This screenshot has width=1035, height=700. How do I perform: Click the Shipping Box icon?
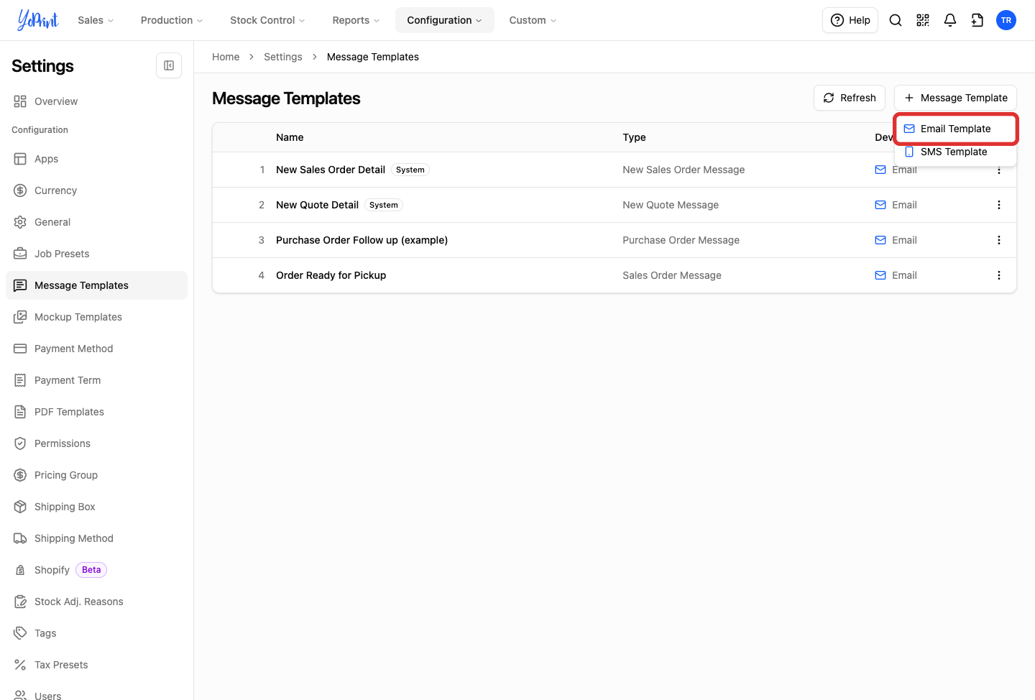20,507
